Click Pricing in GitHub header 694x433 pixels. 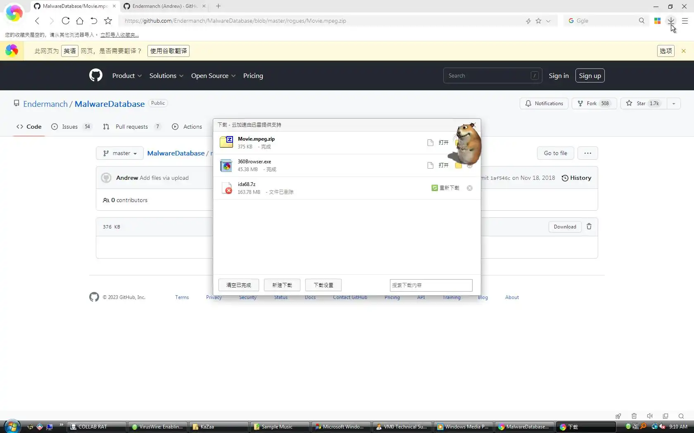click(x=253, y=75)
